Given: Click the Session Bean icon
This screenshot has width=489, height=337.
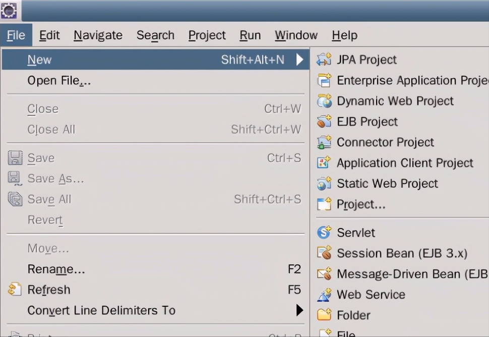Looking at the screenshot, I should click(324, 253).
